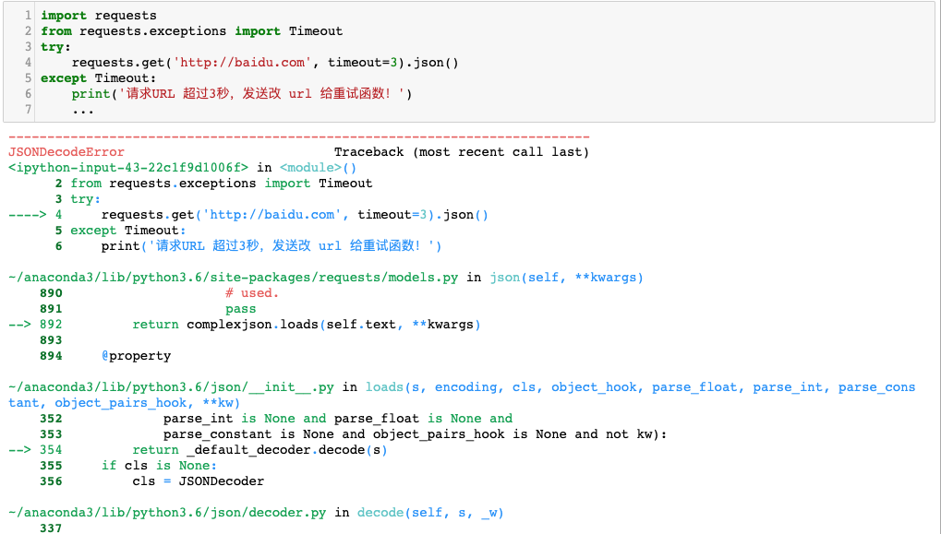This screenshot has width=941, height=534.
Task: Click 'except Timeout:' in code cell
Action: click(99, 77)
